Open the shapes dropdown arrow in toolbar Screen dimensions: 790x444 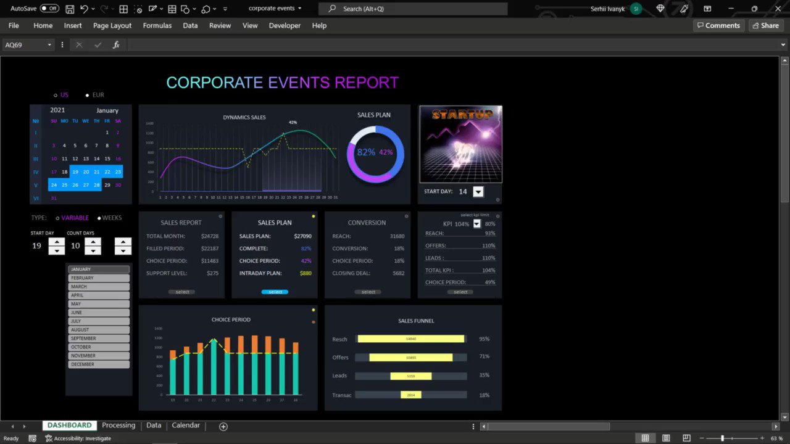194,9
